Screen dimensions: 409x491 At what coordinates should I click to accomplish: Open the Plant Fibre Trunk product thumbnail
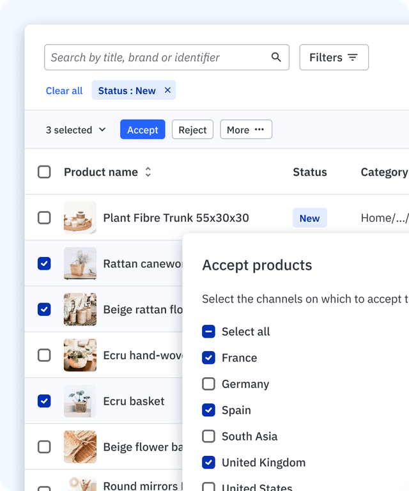pos(80,217)
